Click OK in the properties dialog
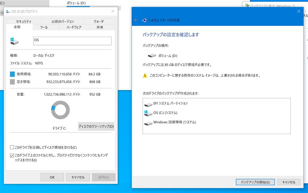 point(52,177)
